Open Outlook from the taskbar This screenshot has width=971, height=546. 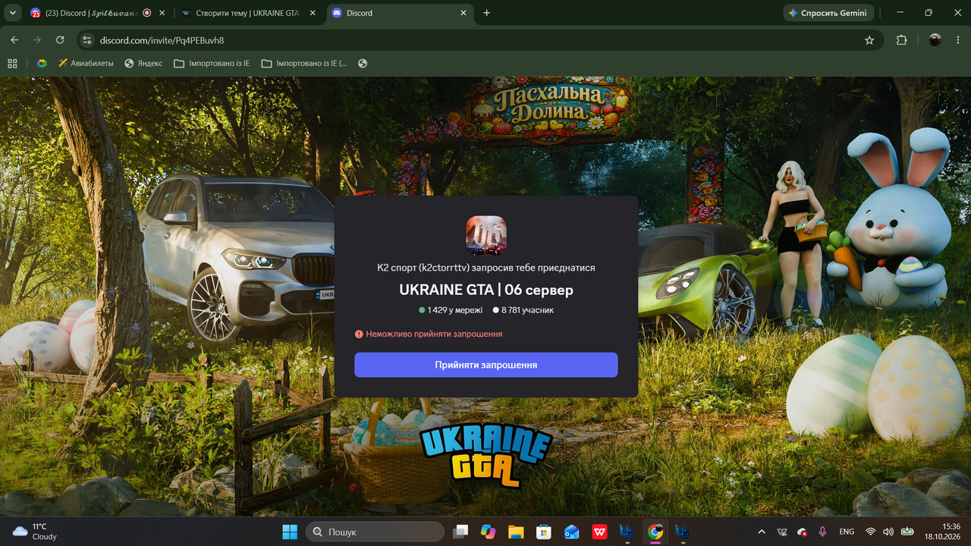coord(571,532)
